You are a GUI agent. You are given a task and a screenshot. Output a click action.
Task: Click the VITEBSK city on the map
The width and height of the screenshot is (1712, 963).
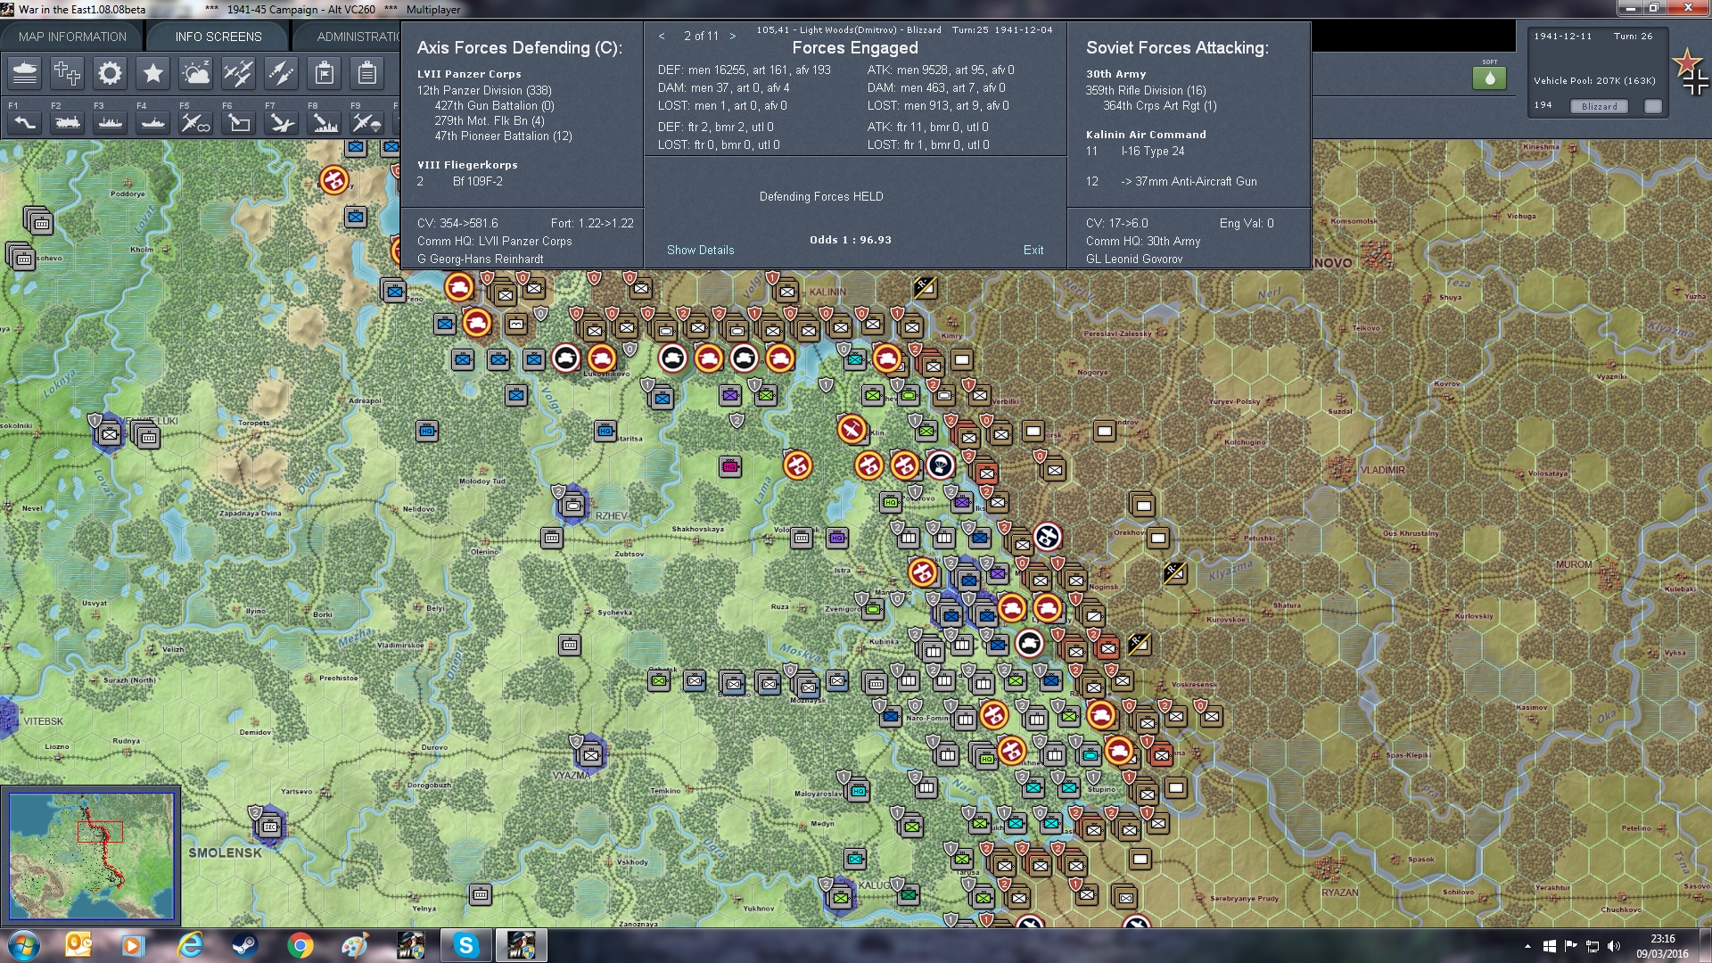pyautogui.click(x=43, y=721)
